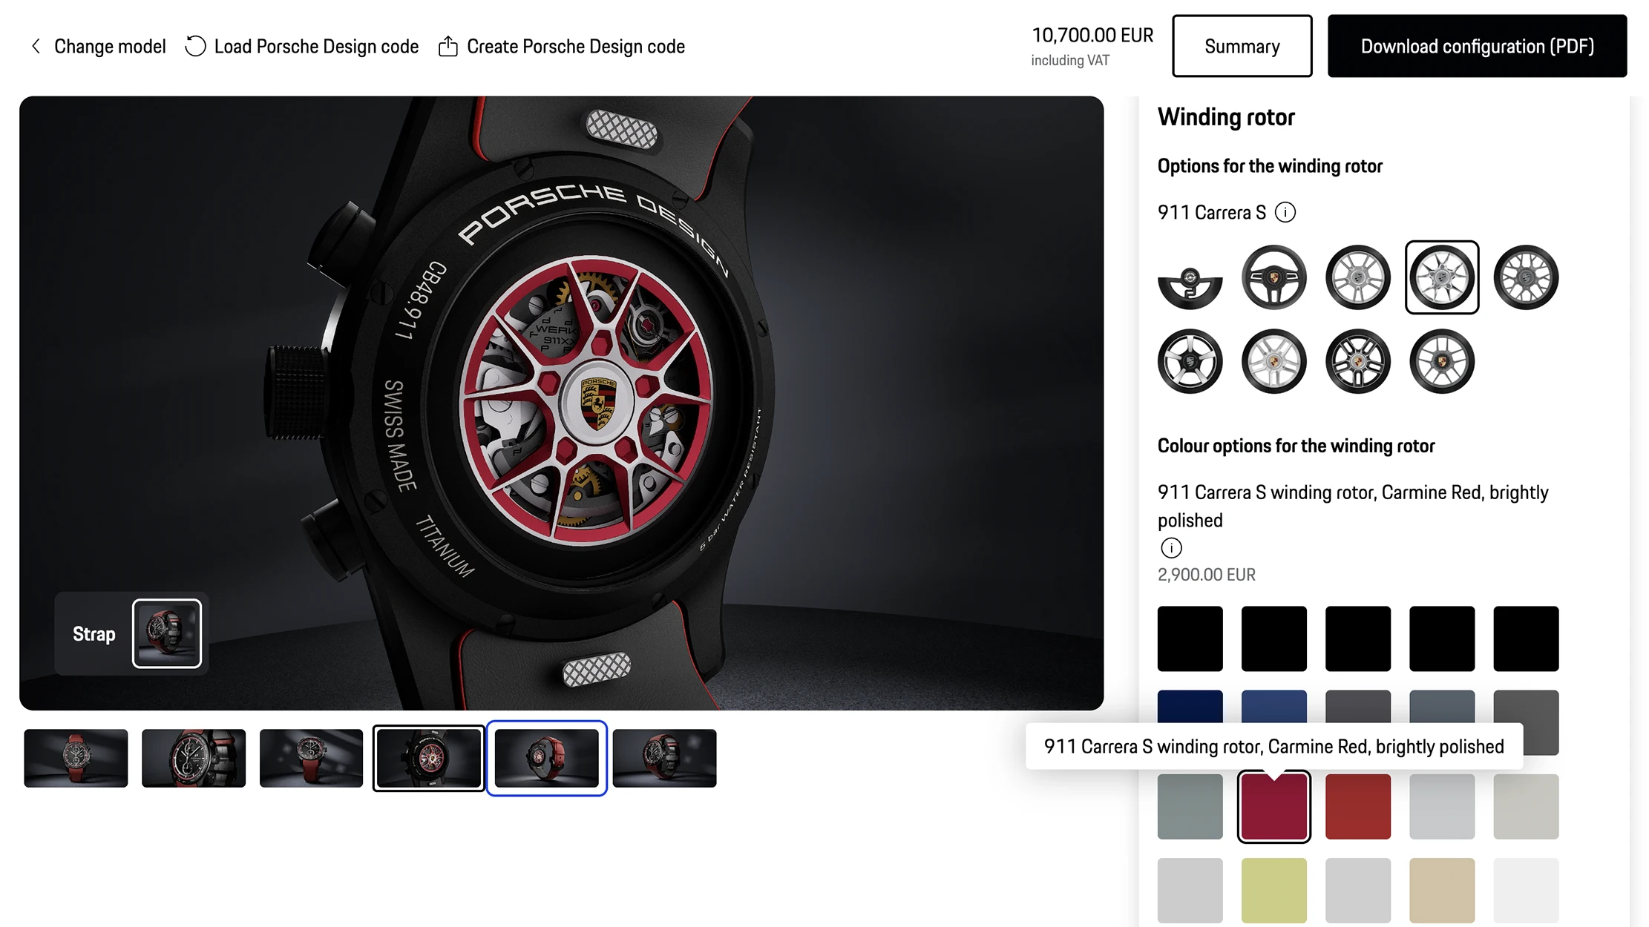
Task: Click the Create Porsche Design code share icon
Action: 448,47
